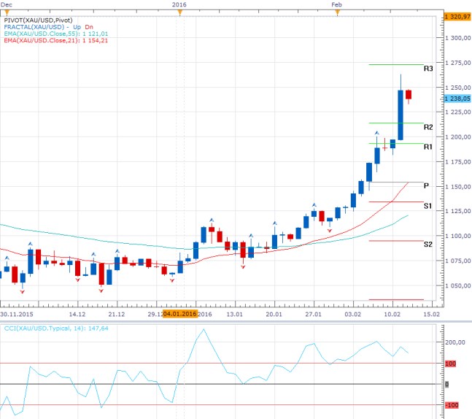The width and height of the screenshot is (472, 419).
Task: Click the 1 050,00 price axis label
Action: coord(458,285)
